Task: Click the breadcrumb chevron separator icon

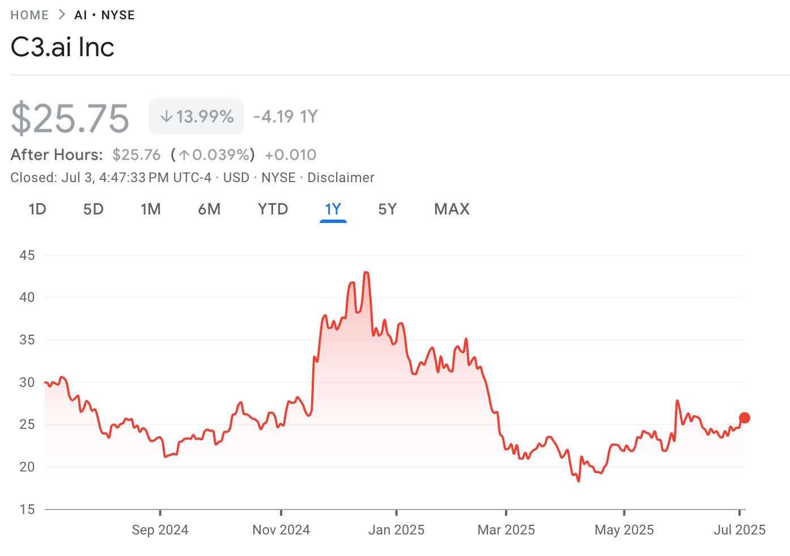Action: (62, 15)
